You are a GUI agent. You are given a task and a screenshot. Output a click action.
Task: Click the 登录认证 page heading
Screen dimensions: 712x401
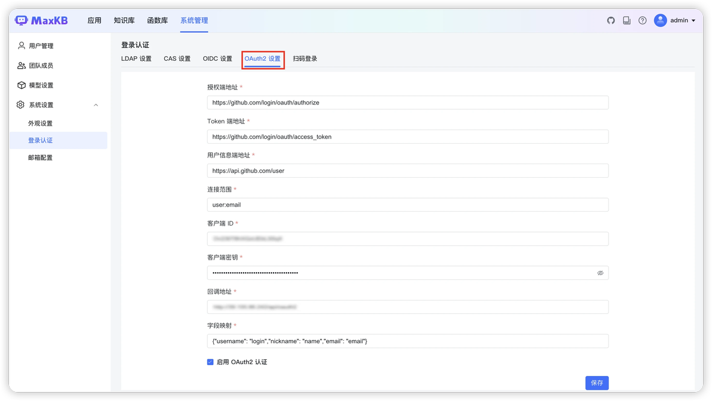coord(135,45)
